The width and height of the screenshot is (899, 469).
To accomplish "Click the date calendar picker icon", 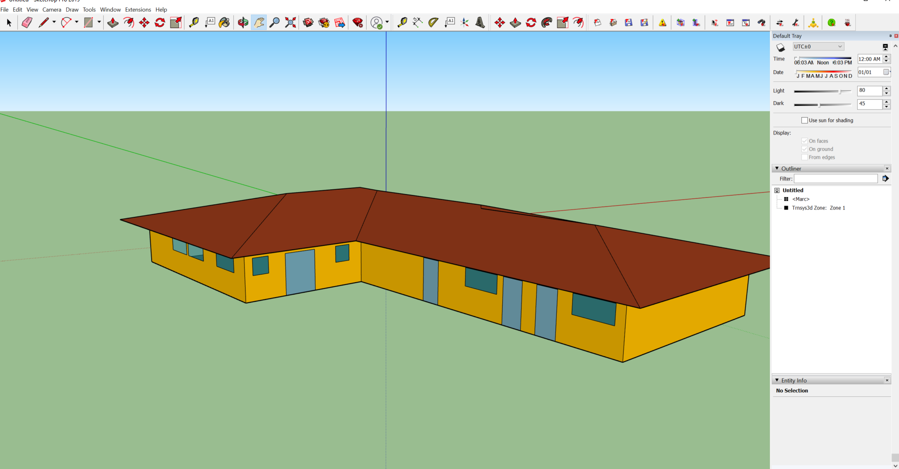I will [886, 72].
